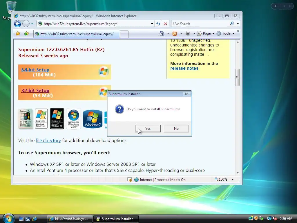Click the popup blocker status icon
This screenshot has width=297, height=223.
130,179
